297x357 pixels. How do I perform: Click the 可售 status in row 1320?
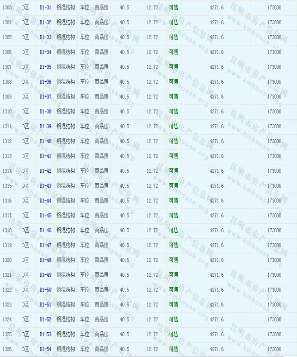173,260
